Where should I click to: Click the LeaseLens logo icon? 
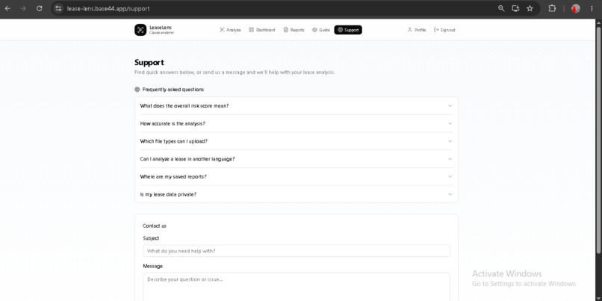point(140,30)
